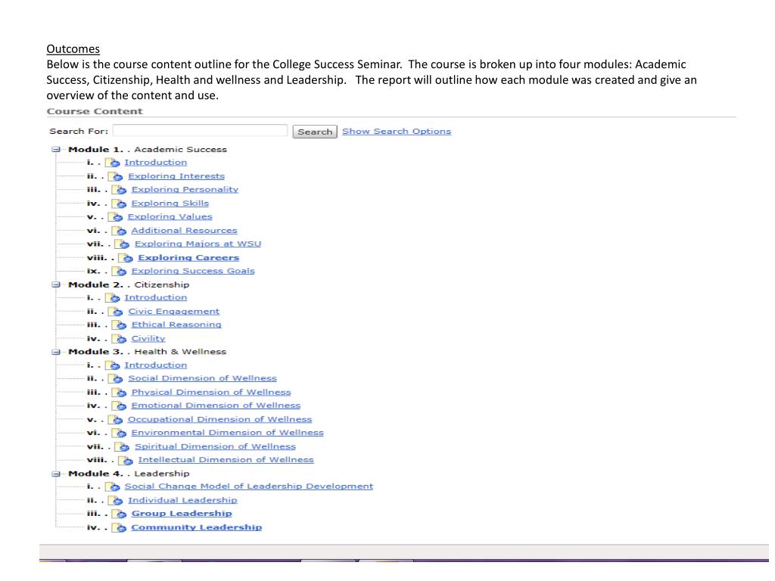Select the Outcomes heading text
This screenshot has height=581, width=775.
click(73, 49)
